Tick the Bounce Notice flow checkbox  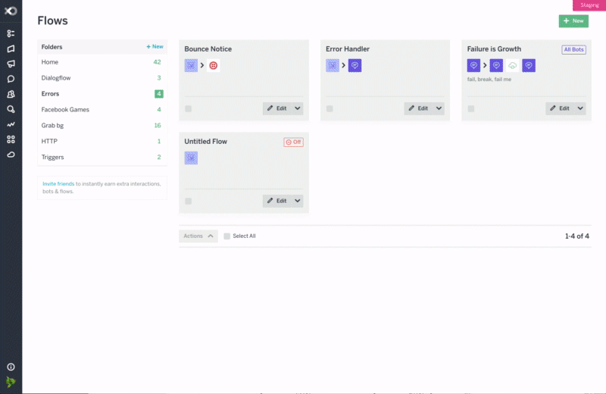pyautogui.click(x=188, y=108)
